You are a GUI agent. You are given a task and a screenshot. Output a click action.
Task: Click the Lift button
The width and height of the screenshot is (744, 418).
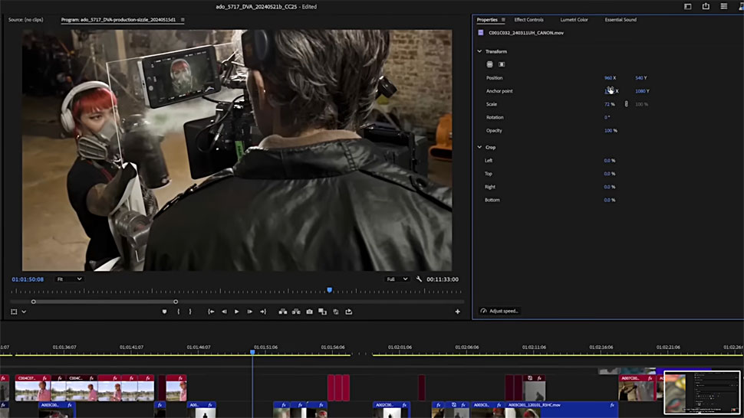click(283, 312)
